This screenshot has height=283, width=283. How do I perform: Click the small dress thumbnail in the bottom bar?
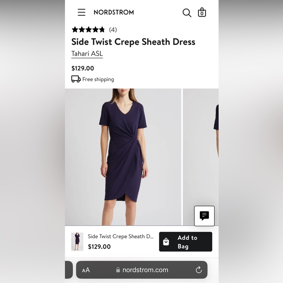pos(77,242)
